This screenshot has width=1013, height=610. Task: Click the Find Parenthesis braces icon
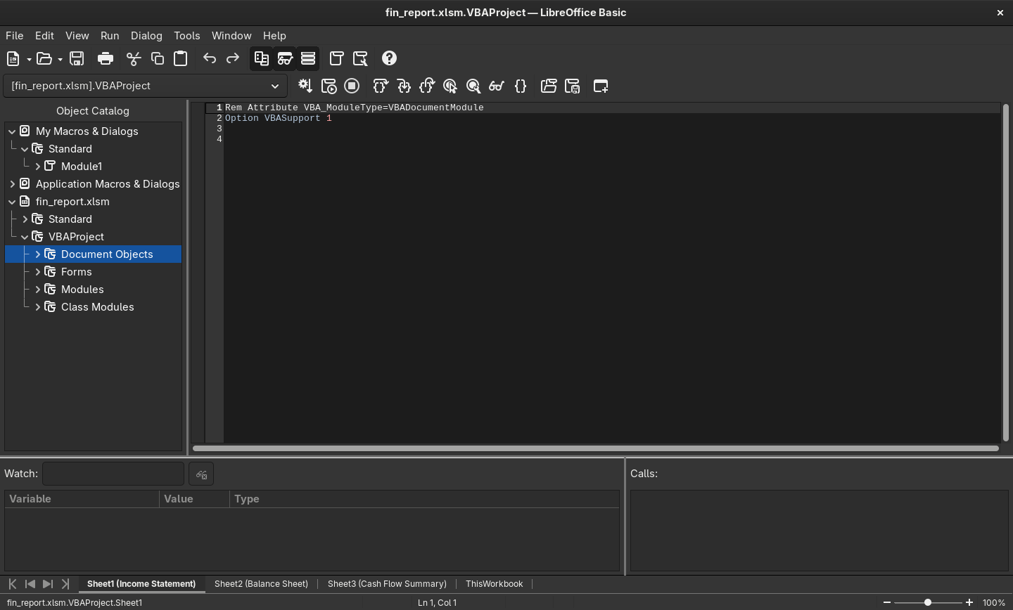[521, 86]
